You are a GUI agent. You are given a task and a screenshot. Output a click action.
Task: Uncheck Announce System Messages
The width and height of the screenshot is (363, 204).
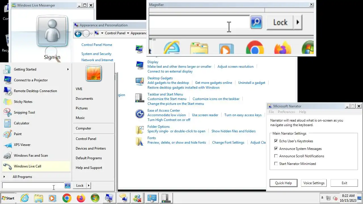tap(276, 148)
